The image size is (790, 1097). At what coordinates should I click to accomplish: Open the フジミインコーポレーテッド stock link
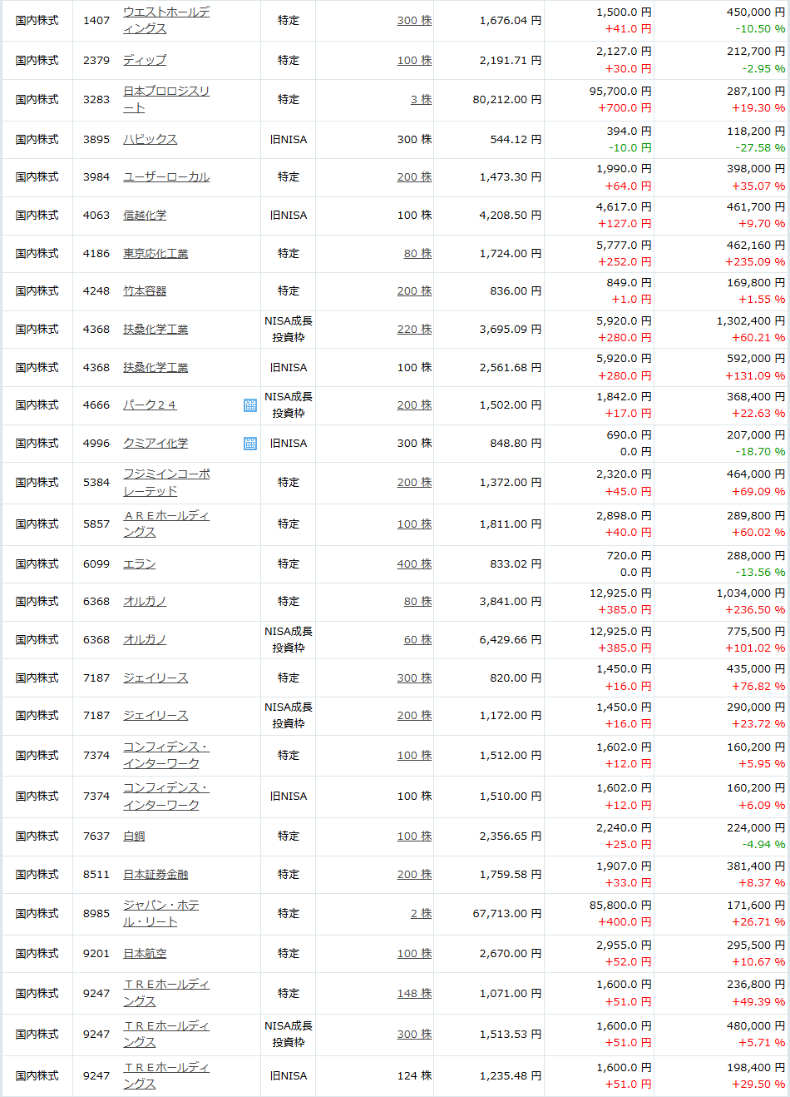click(x=166, y=482)
